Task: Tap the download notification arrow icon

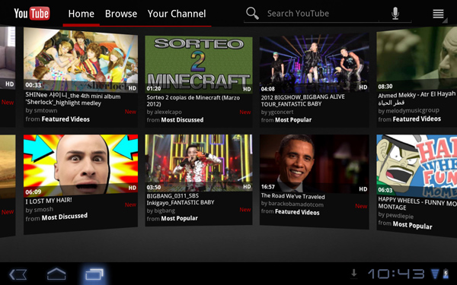Action: [x=354, y=273]
